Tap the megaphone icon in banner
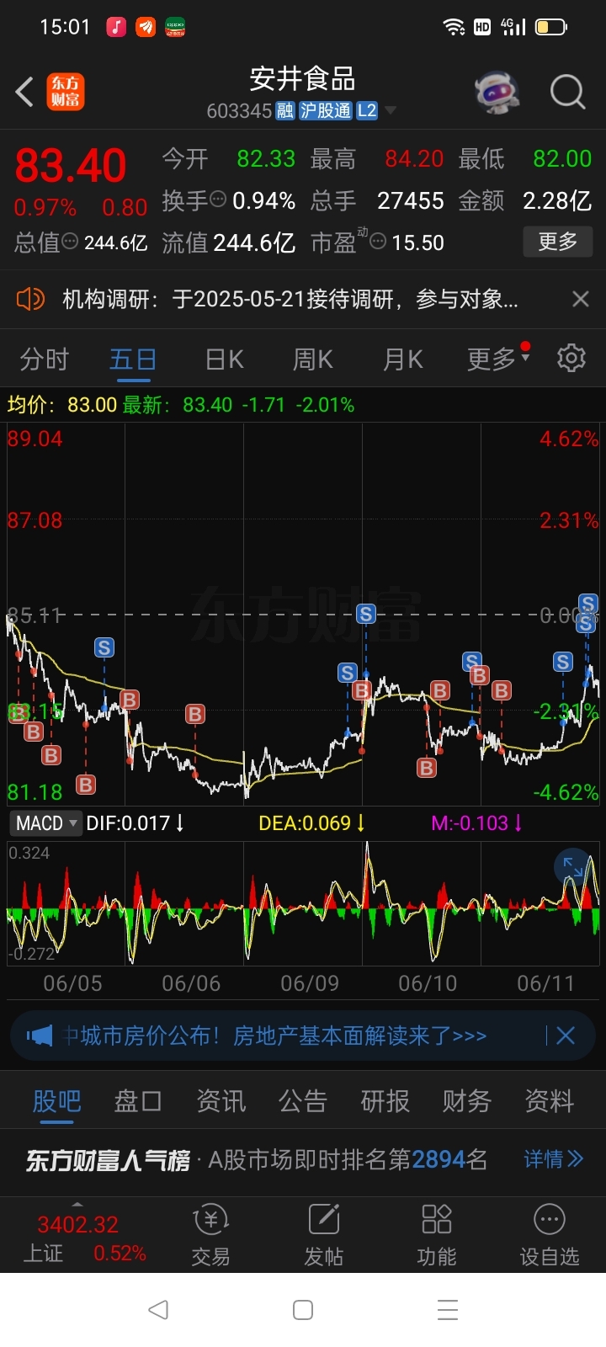 point(40,1036)
